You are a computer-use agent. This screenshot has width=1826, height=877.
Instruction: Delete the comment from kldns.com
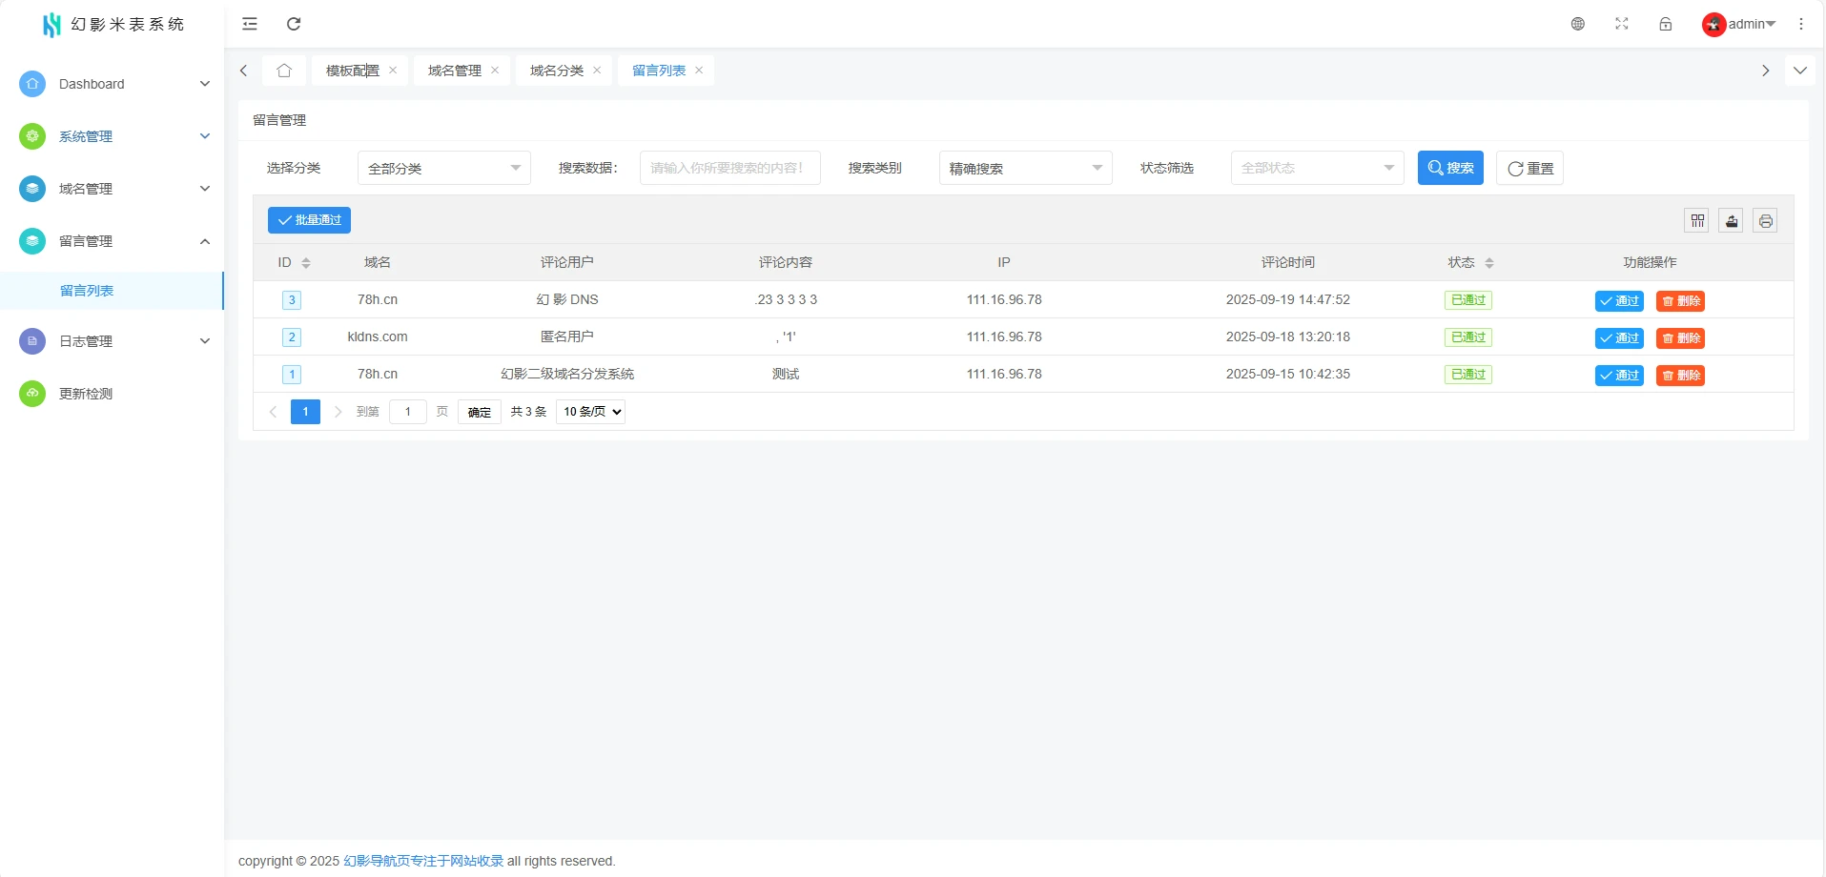click(1680, 338)
